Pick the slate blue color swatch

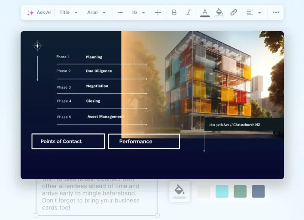click(x=258, y=191)
